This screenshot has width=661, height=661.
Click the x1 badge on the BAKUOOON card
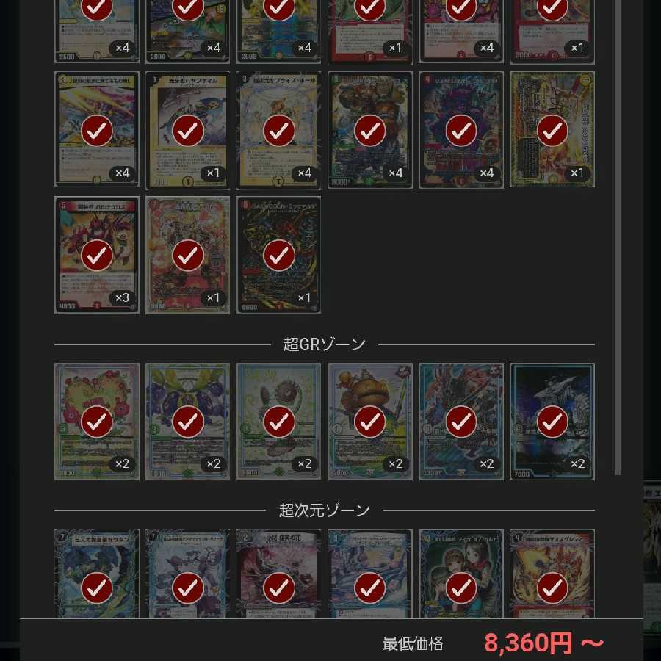(304, 297)
